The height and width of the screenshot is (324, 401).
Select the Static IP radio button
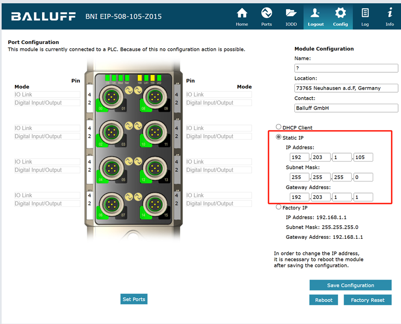(279, 137)
